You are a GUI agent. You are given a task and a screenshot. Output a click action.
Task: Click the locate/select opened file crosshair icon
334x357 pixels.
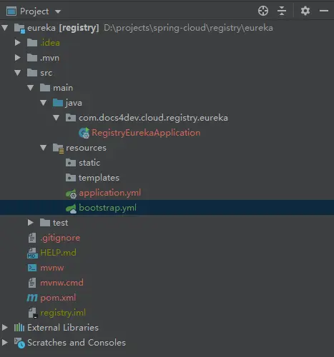[263, 11]
